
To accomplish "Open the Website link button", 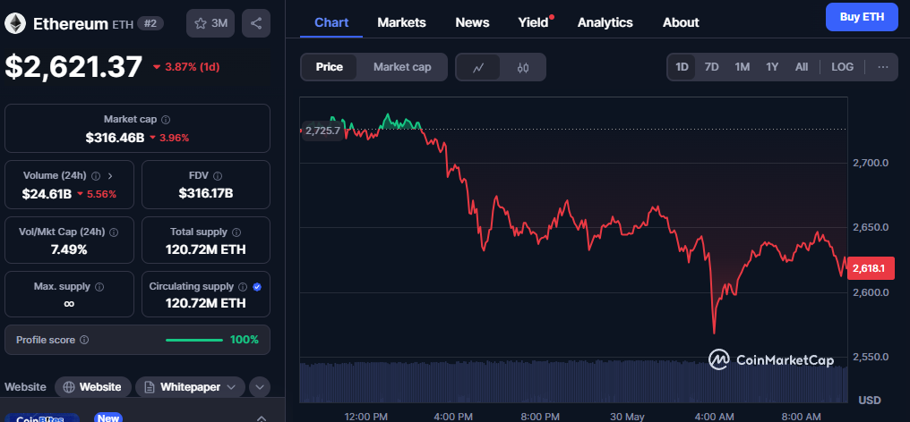I will [x=93, y=386].
